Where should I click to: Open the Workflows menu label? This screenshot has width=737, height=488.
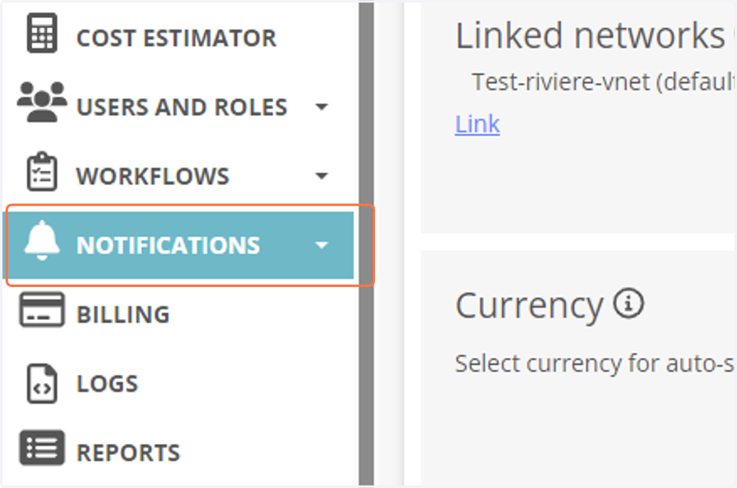[x=153, y=176]
